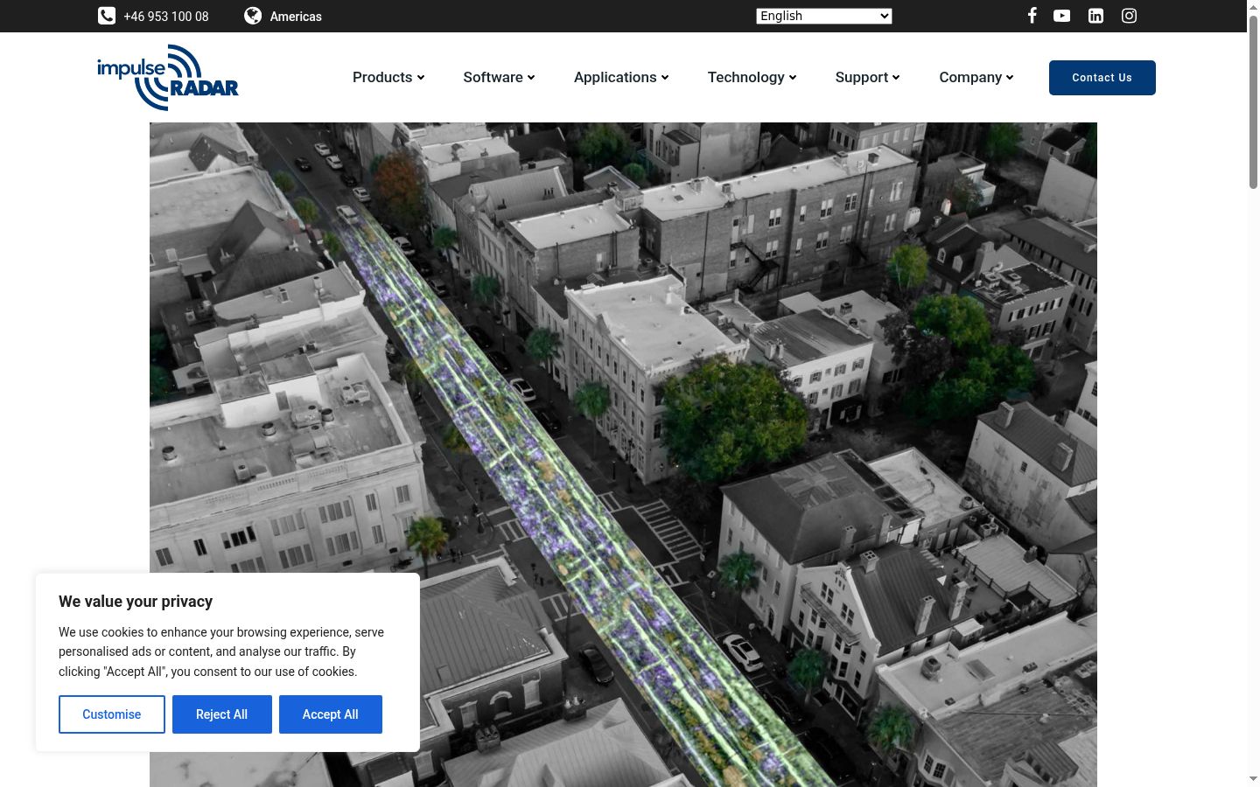Viewport: 1260px width, 787px height.
Task: Expand the Software menu chevron
Action: click(x=531, y=78)
